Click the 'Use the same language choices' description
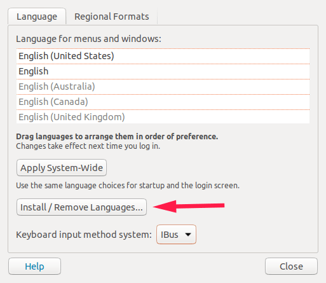 [128, 186]
